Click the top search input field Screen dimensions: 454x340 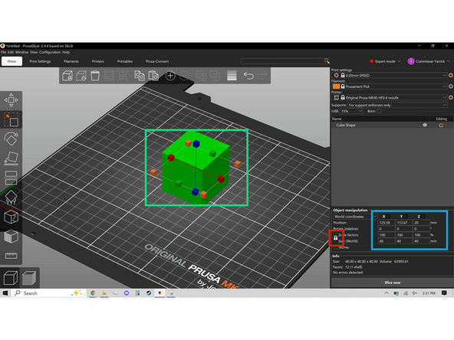282,60
